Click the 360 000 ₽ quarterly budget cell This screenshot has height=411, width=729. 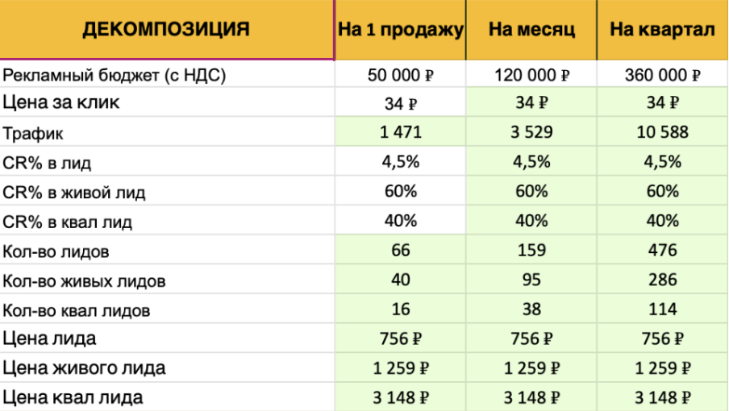click(x=662, y=75)
